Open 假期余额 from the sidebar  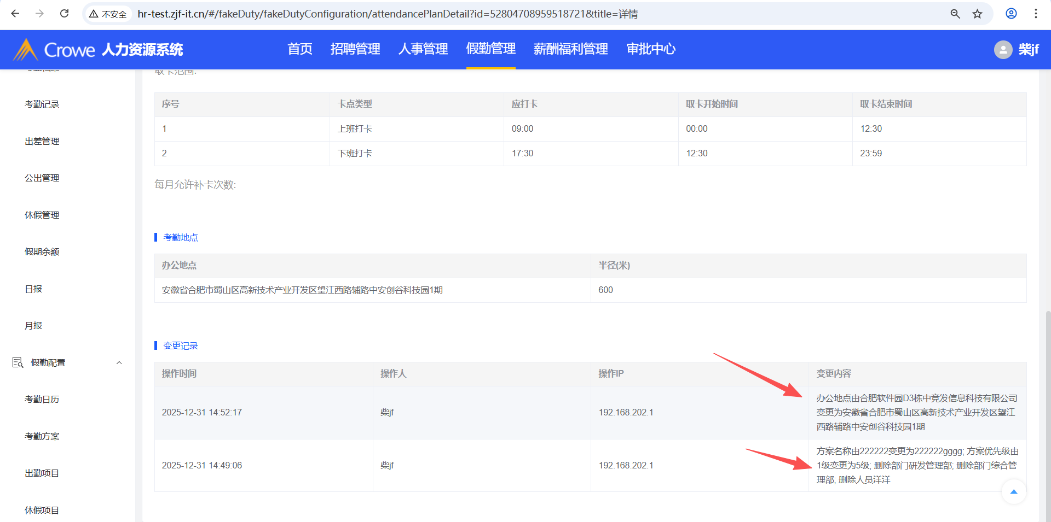click(x=42, y=251)
